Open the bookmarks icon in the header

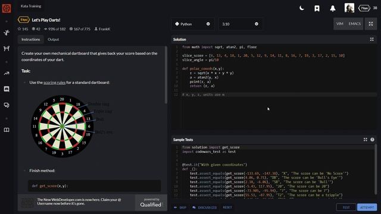click(x=317, y=8)
